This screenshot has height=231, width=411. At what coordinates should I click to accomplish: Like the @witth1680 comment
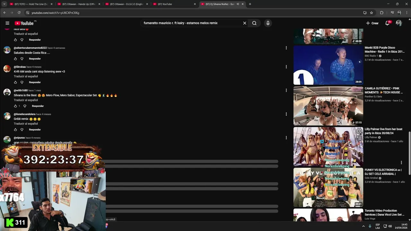click(x=15, y=106)
